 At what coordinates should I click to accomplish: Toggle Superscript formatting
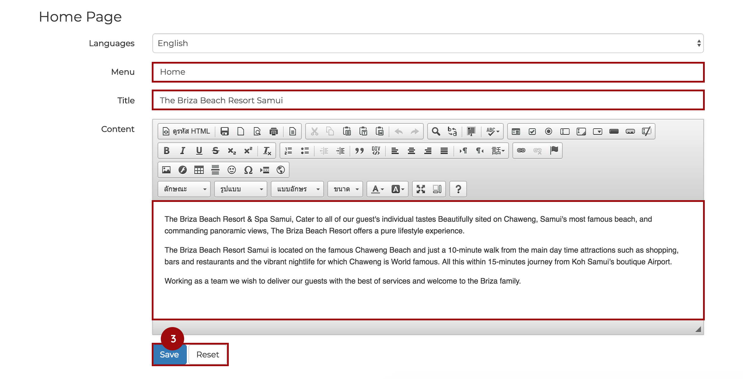click(x=248, y=151)
